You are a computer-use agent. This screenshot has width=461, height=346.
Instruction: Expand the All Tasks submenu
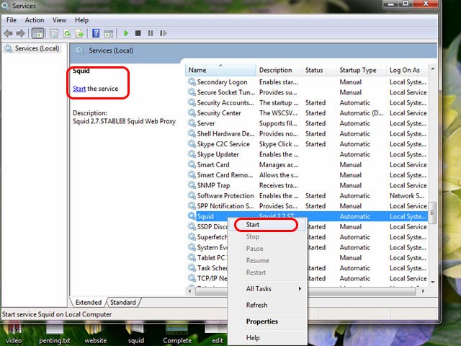[267, 288]
